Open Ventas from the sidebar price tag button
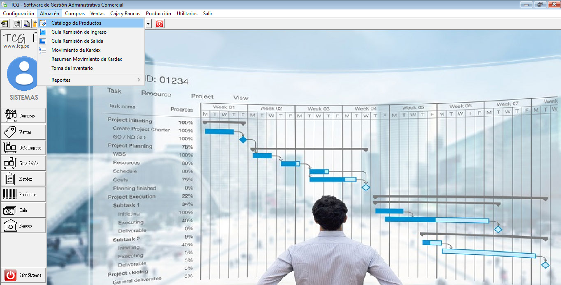This screenshot has width=561, height=285. coord(23,132)
